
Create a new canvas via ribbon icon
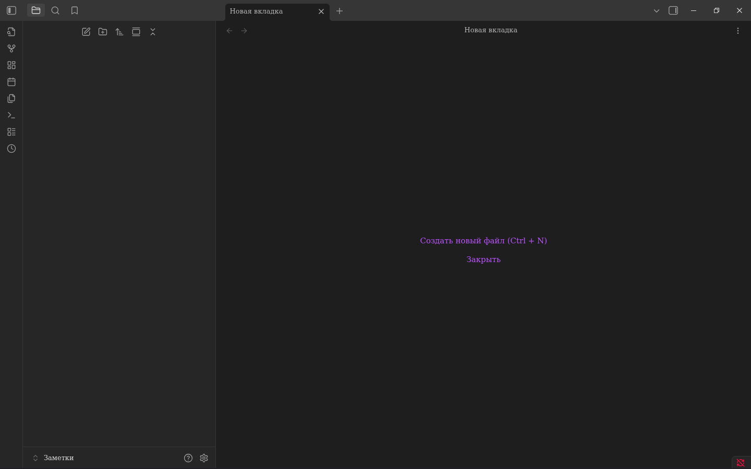11,65
